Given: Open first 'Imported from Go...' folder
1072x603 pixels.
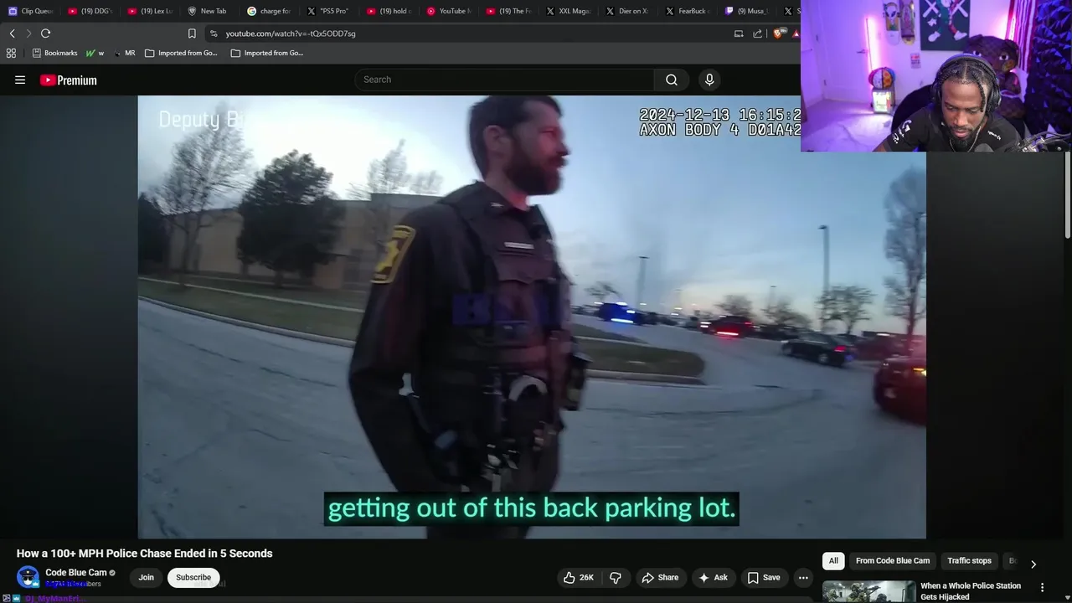Looking at the screenshot, I should (181, 53).
